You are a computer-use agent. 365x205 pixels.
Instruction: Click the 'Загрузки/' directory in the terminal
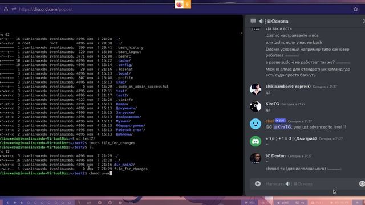(125, 113)
